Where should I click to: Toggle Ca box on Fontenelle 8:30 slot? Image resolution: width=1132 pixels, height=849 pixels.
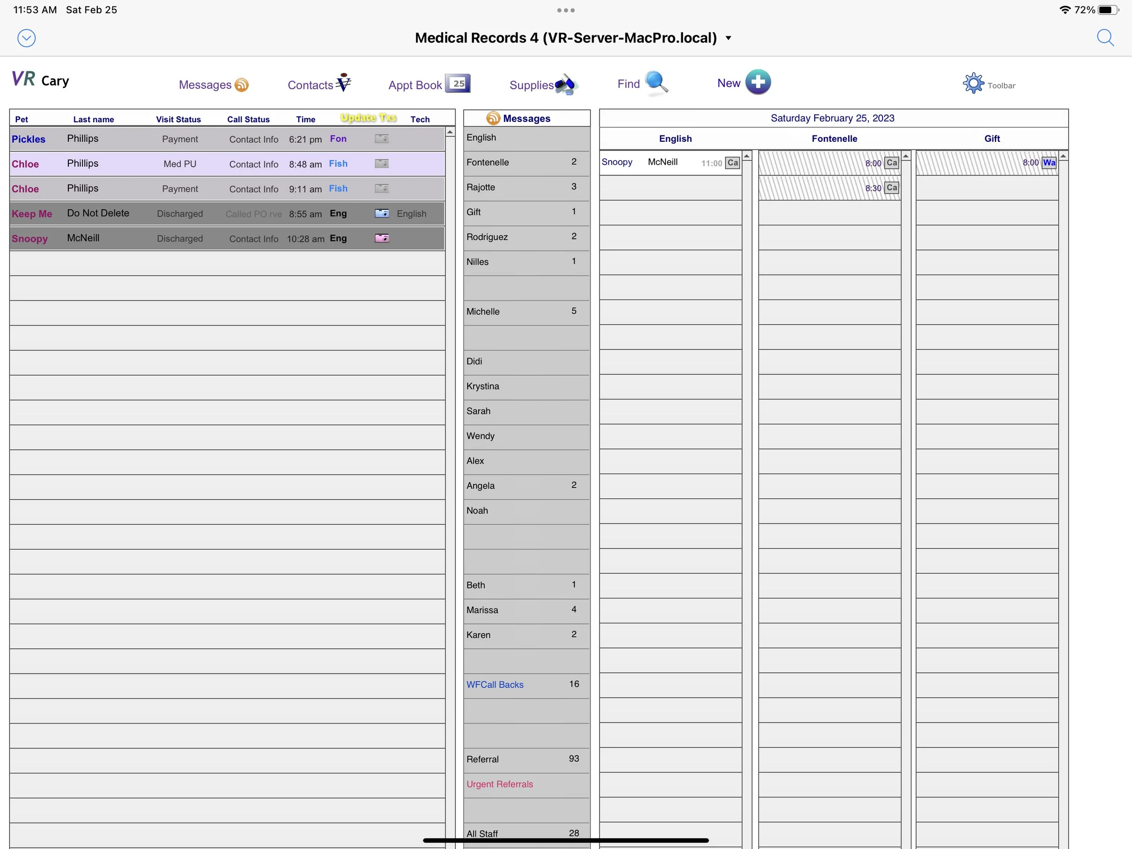(x=892, y=188)
